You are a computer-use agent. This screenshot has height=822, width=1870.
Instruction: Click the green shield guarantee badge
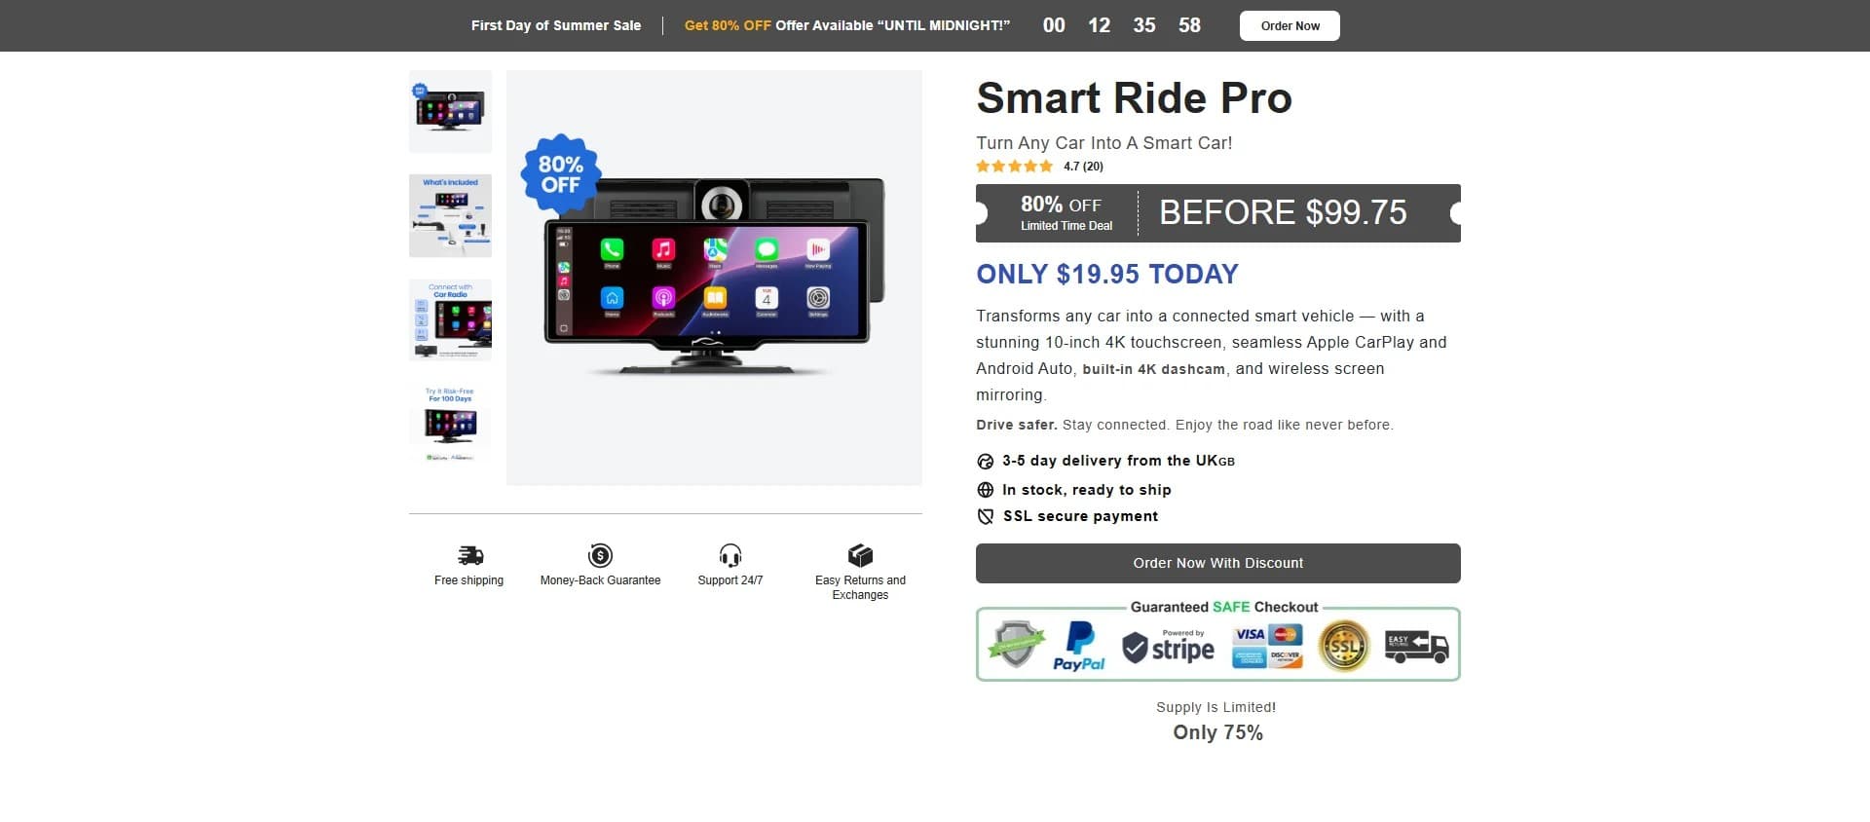coord(1016,645)
